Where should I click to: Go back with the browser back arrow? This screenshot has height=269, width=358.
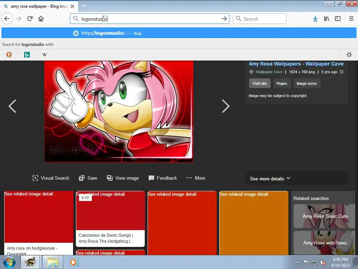(7, 19)
